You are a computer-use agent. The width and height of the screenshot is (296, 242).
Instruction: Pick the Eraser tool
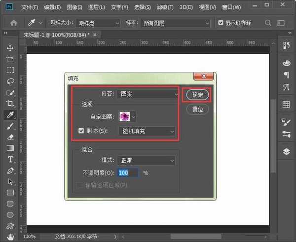(10, 137)
